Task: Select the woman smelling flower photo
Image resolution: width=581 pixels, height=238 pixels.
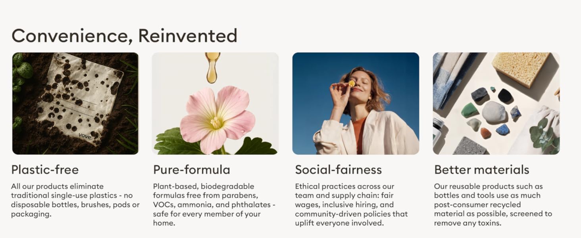Action: click(x=356, y=104)
